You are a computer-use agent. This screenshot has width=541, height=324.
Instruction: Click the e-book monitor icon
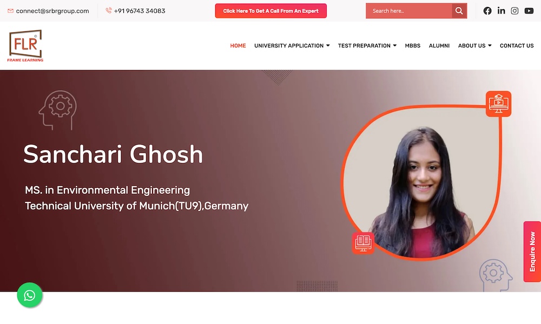[363, 243]
